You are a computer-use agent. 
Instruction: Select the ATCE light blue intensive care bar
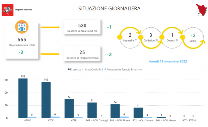pyautogui.click(x=55, y=117)
